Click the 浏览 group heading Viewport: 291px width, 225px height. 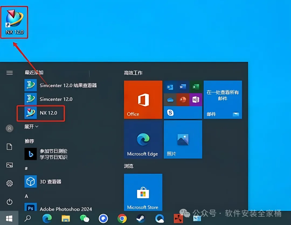pyautogui.click(x=129, y=166)
